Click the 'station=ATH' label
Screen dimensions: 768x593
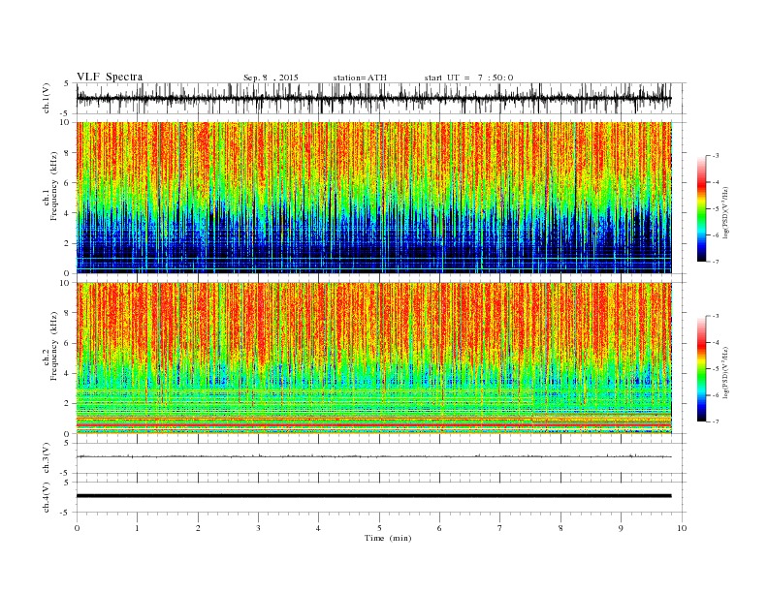360,78
